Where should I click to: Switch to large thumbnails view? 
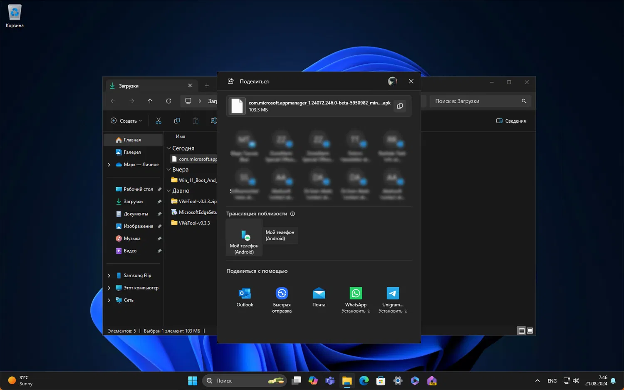point(530,331)
